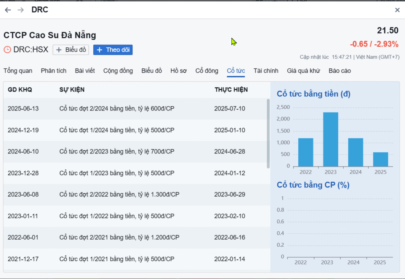Select the Tài chính tab

point(266,71)
